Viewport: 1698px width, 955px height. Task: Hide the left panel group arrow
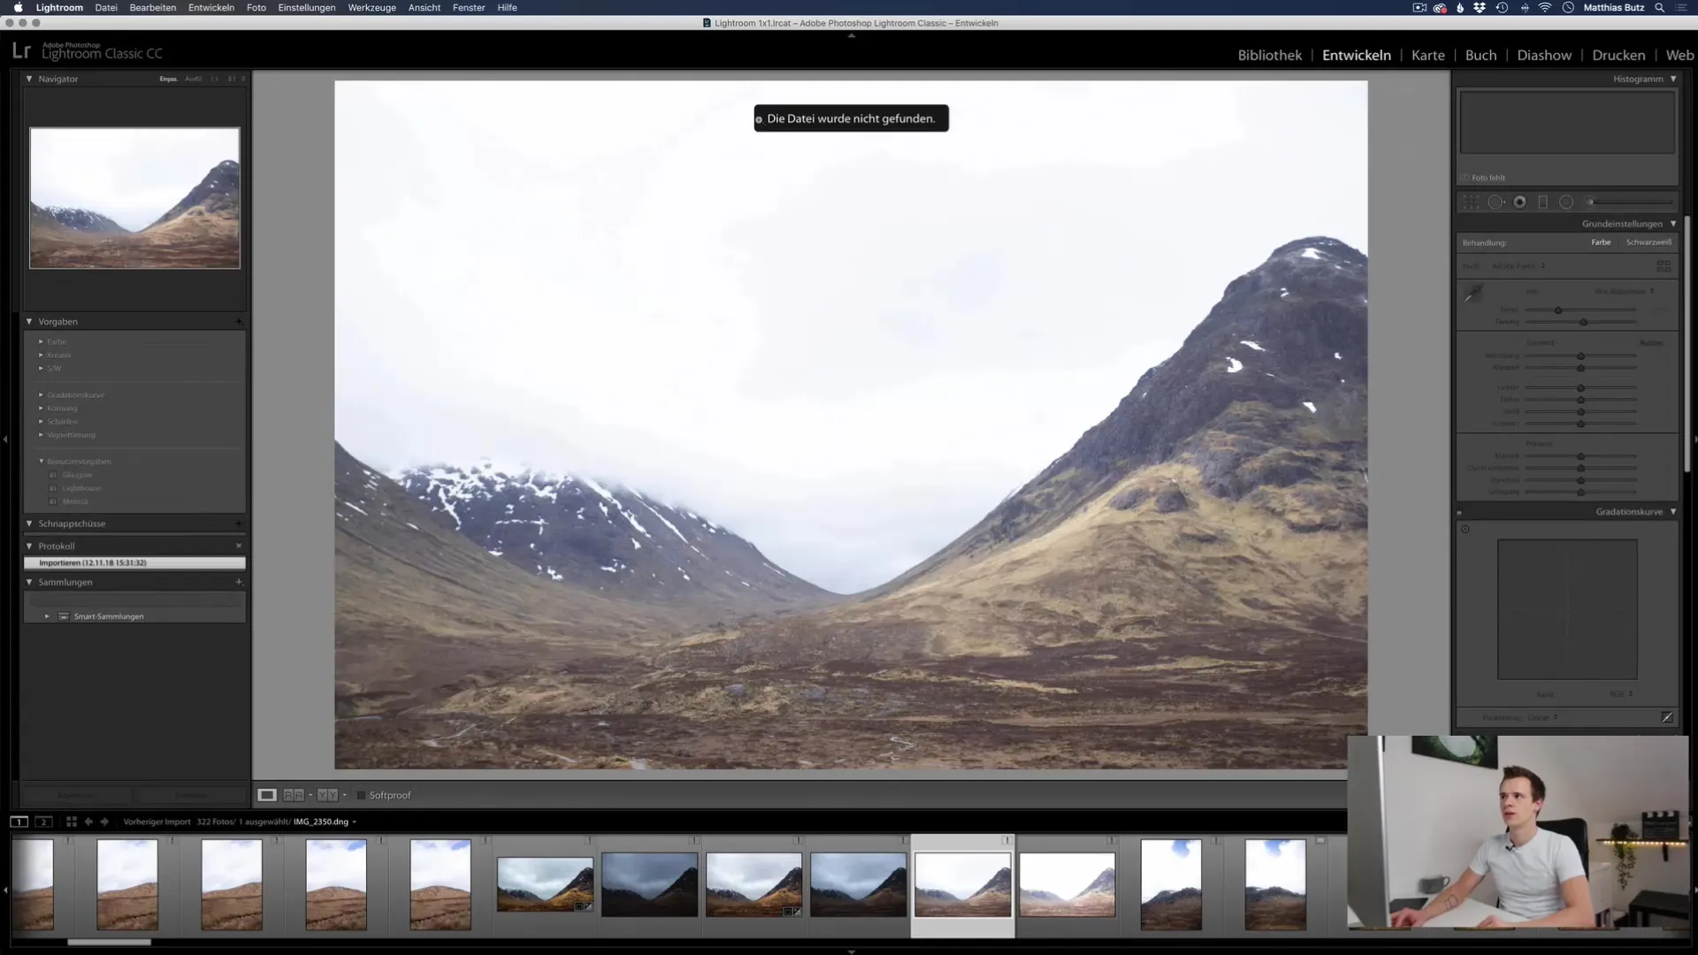pos(5,439)
